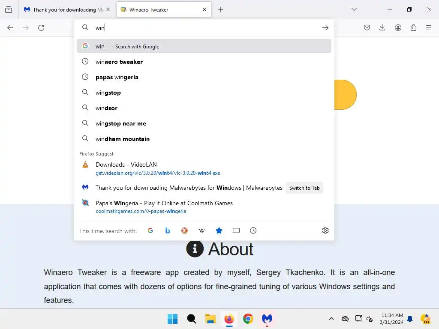Open File Explorer from taskbar
The image size is (439, 329).
tap(210, 319)
